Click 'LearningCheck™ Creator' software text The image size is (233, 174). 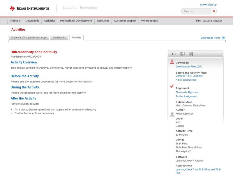pyautogui.click(x=190, y=161)
